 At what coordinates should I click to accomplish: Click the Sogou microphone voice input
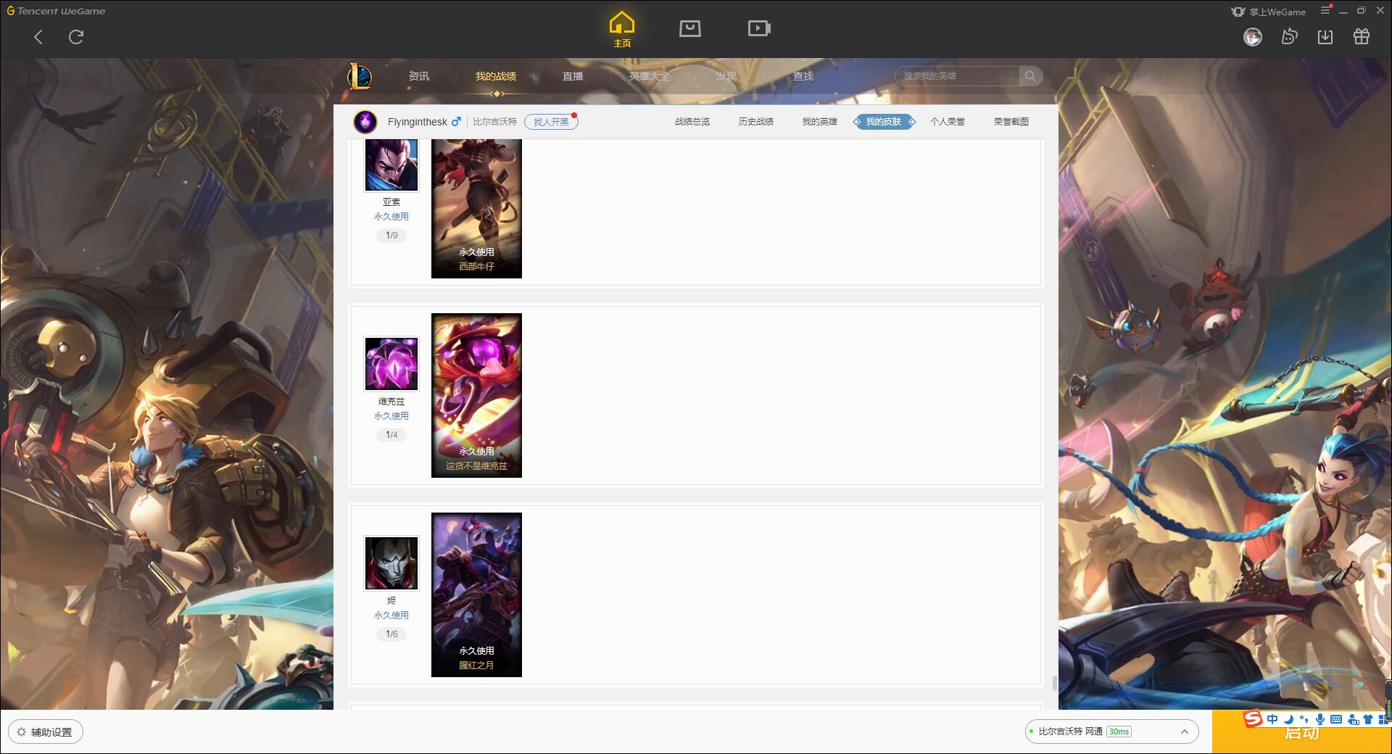[x=1320, y=719]
